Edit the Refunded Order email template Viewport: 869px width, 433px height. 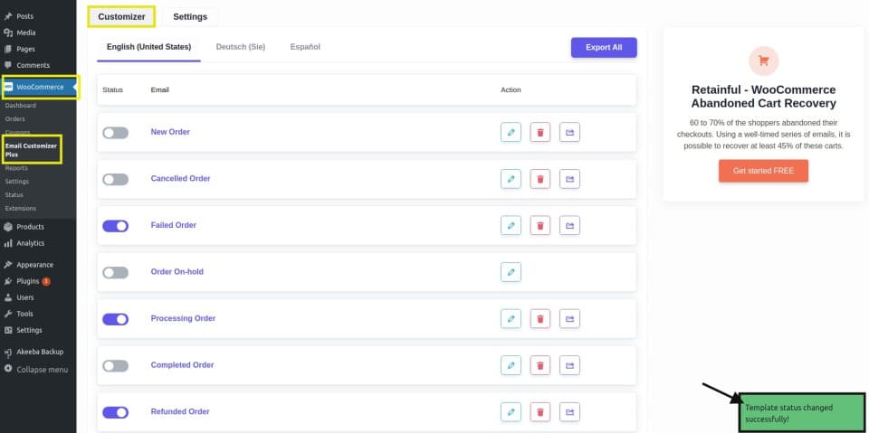[511, 411]
